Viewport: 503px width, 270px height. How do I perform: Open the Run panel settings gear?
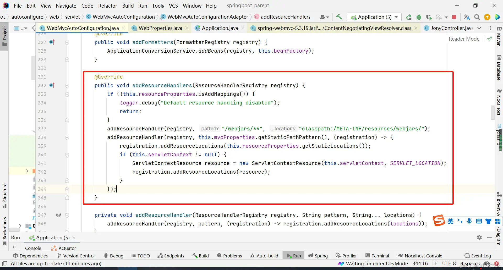click(479, 237)
